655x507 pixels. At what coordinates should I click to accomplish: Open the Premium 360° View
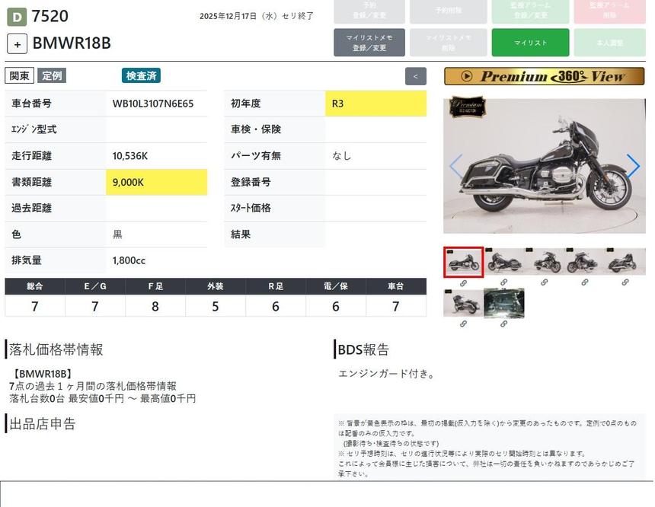click(544, 76)
